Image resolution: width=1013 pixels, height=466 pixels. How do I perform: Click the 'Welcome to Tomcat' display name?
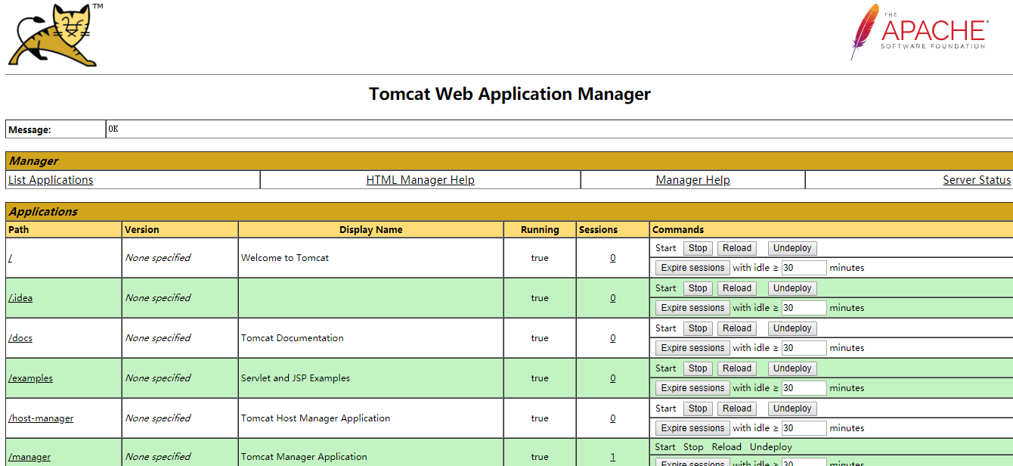coord(285,258)
